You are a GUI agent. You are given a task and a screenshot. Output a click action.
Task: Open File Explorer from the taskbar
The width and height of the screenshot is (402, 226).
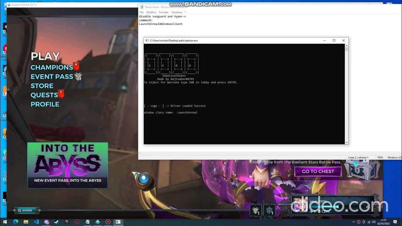tap(26, 222)
